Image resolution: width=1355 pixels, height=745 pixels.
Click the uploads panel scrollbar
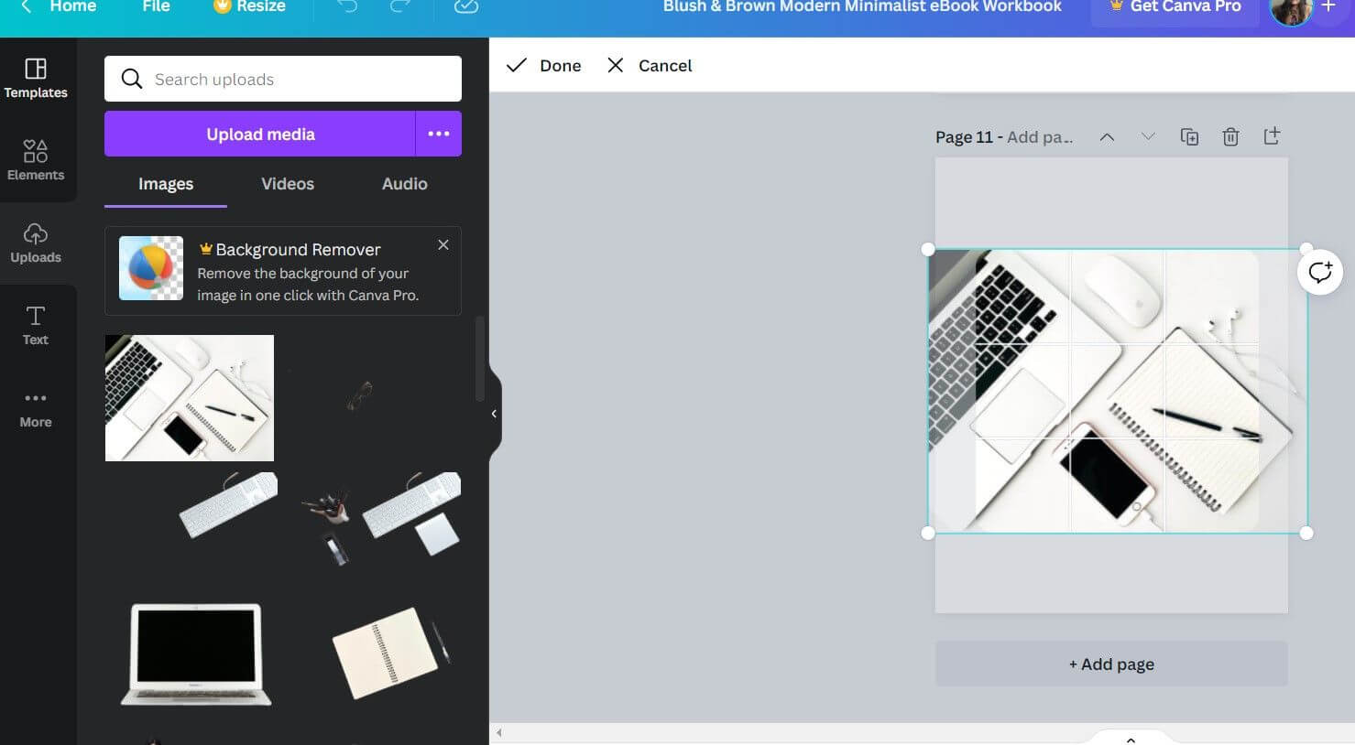tap(479, 359)
